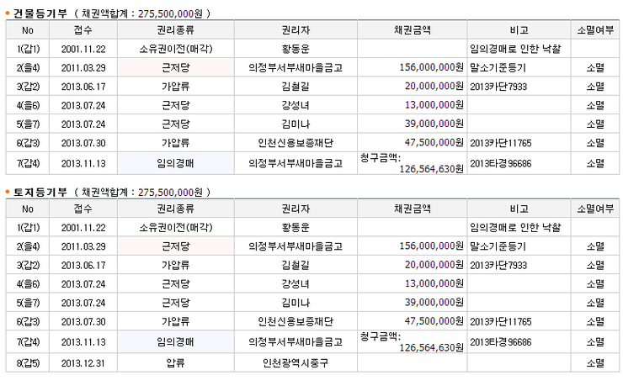Click 강성녀 in the 건물등기부 table
Image resolution: width=623 pixels, height=391 pixels.
[x=296, y=105]
